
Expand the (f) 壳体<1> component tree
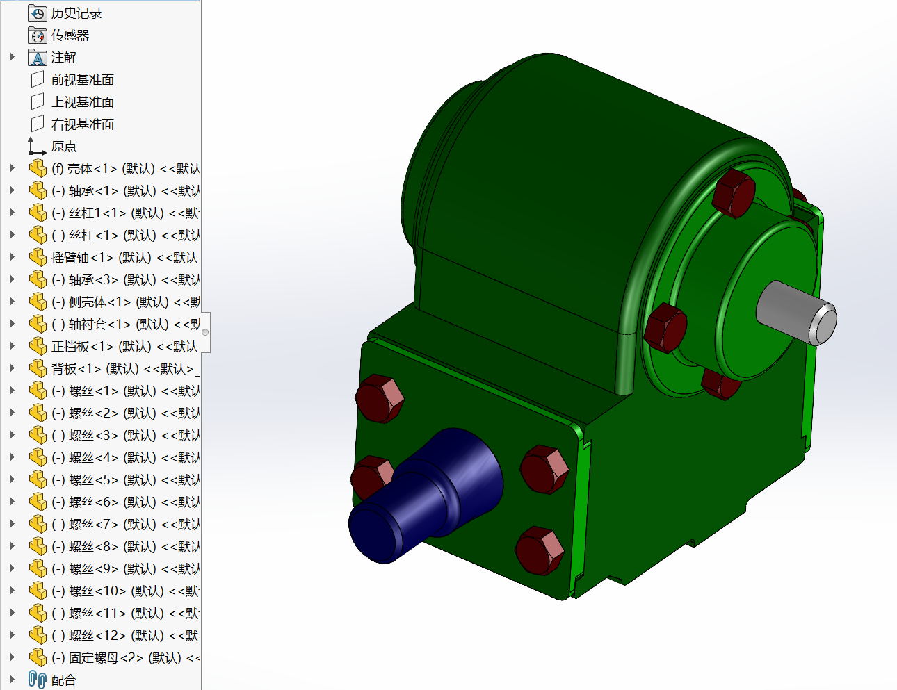coord(13,168)
